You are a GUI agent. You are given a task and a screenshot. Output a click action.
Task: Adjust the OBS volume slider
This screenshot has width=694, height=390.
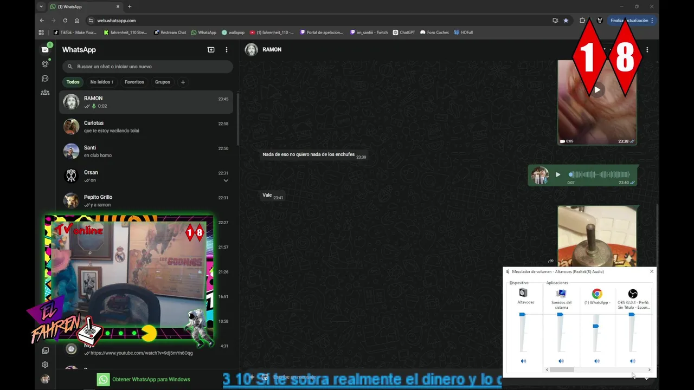(632, 314)
